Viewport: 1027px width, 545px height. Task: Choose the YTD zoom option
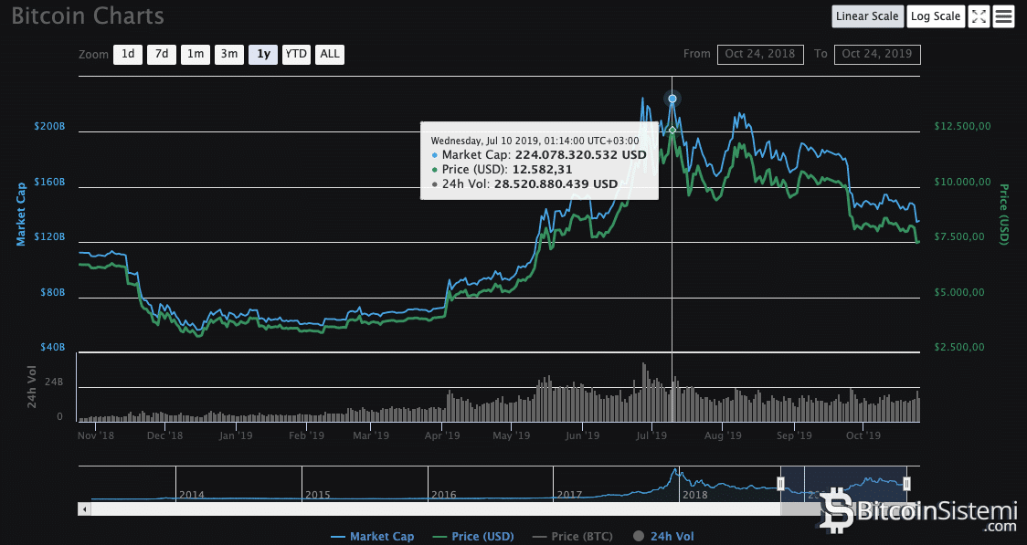296,54
